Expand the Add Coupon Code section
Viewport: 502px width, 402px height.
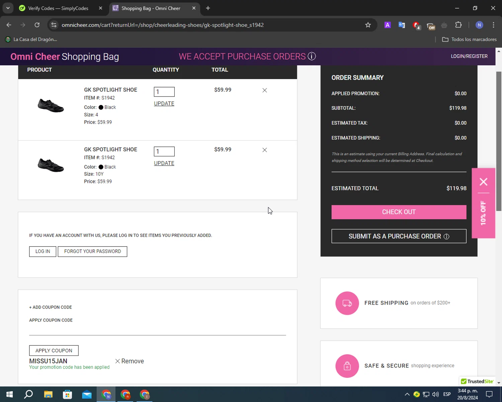point(51,307)
